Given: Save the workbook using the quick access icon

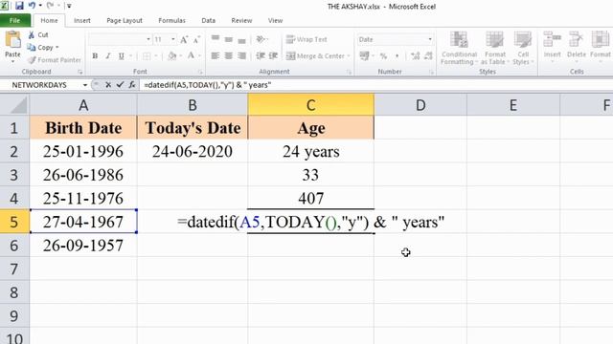Looking at the screenshot, I should click(x=19, y=6).
